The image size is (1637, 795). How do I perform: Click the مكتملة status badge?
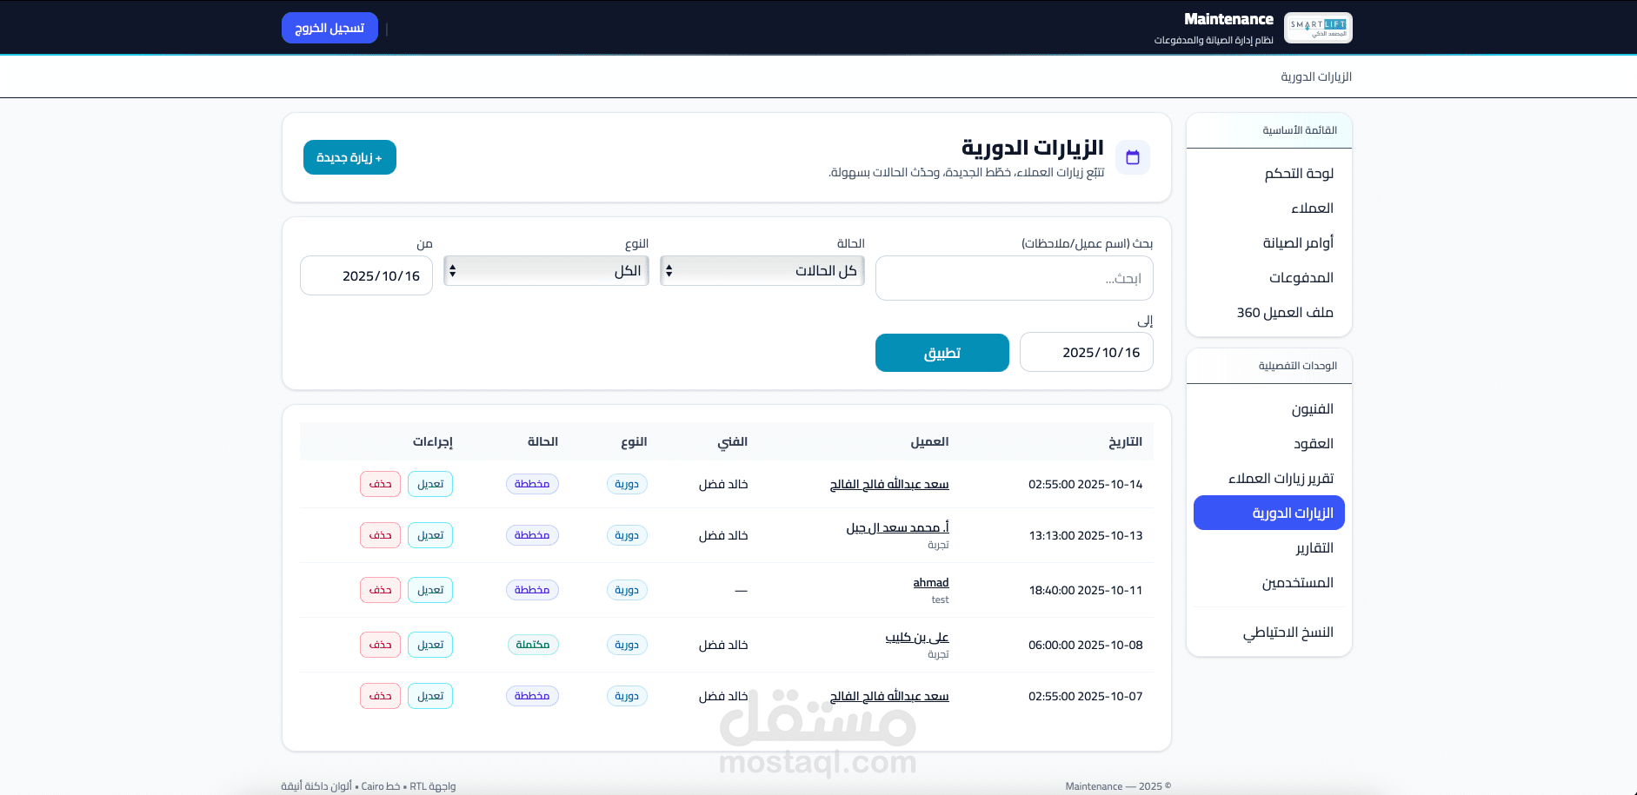tap(533, 645)
